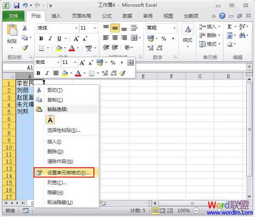
Task: Click the Percent Style button in ribbon
Action: pos(164,39)
